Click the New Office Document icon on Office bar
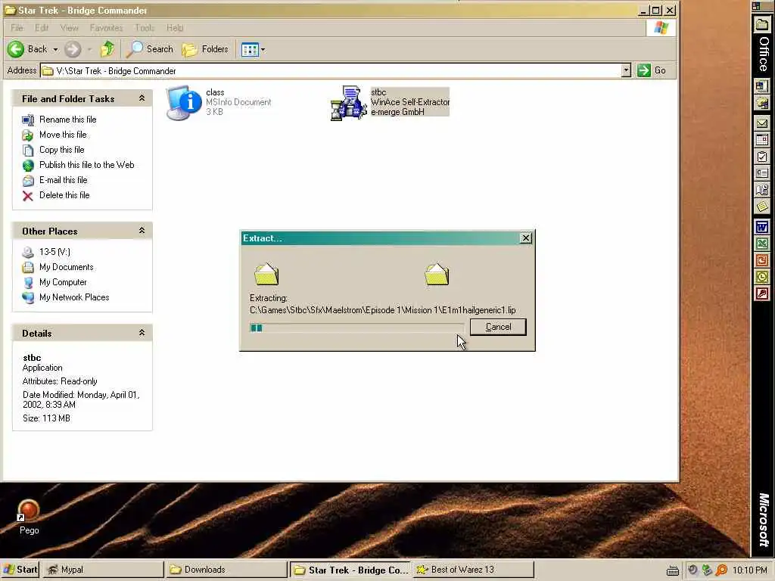Screen dimensions: 775x581 click(x=761, y=86)
